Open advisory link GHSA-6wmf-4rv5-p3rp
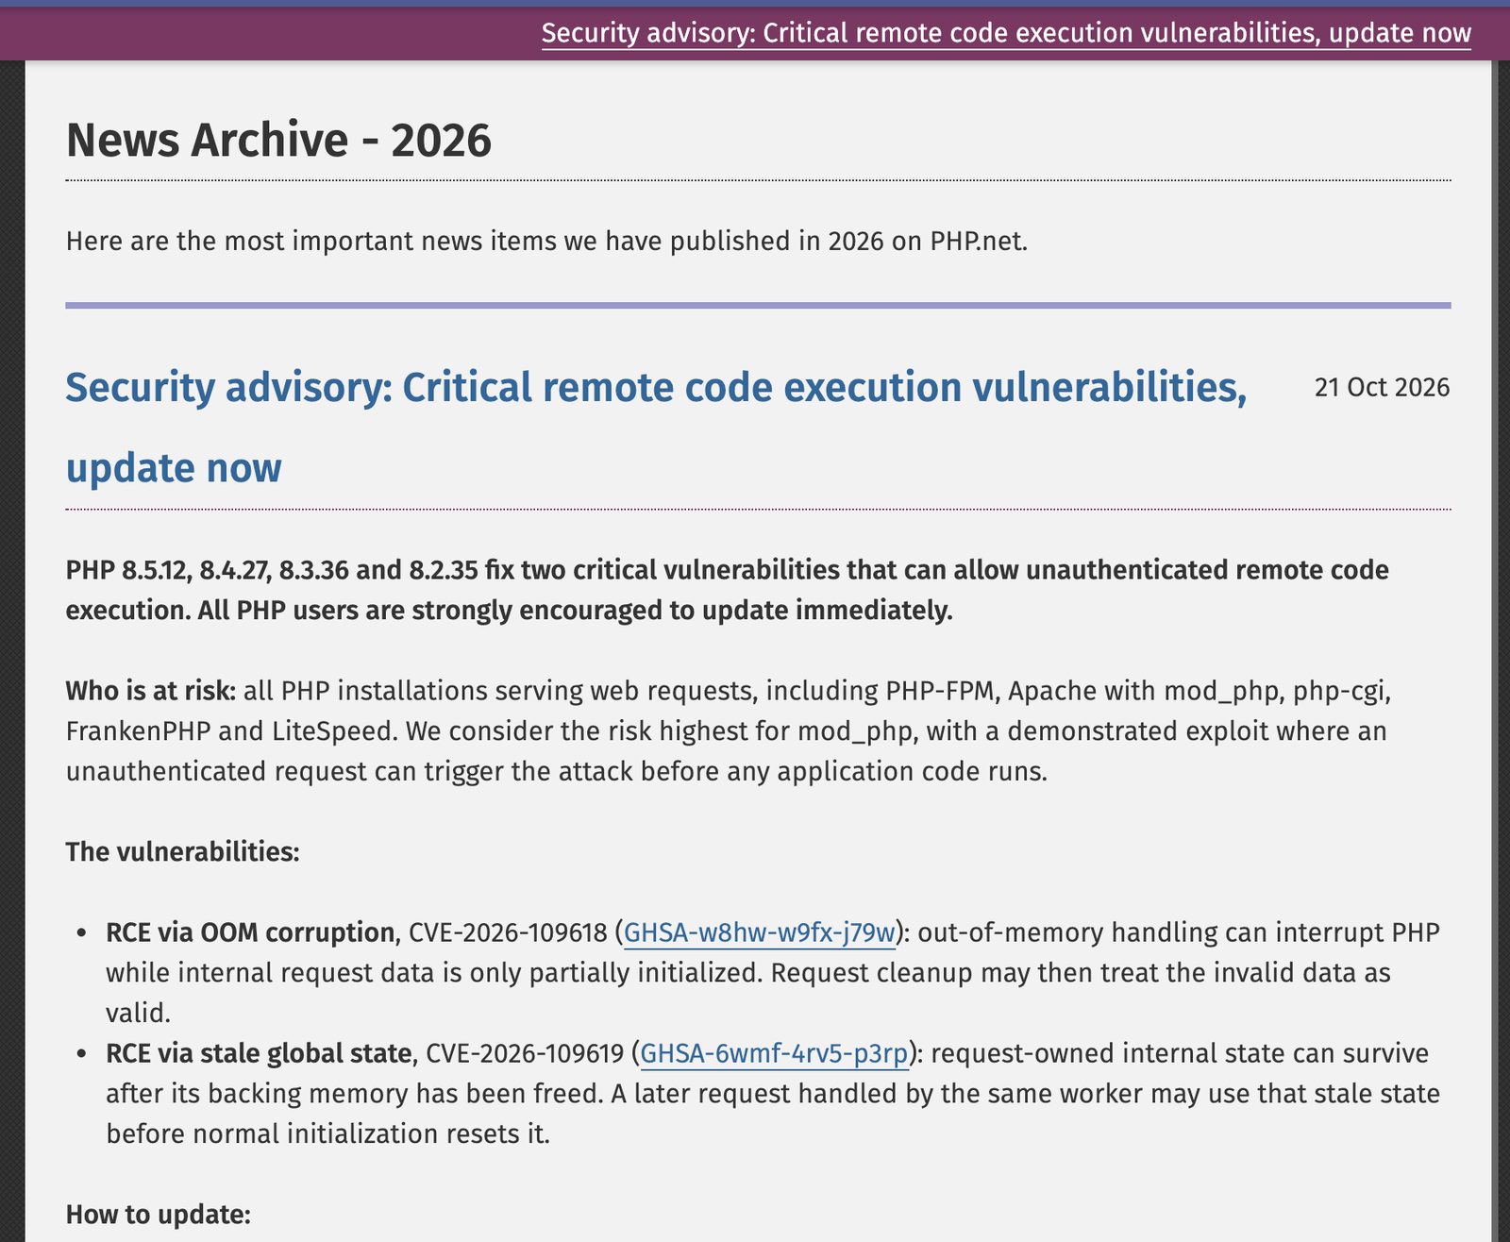The height and width of the screenshot is (1242, 1510). tap(774, 1053)
